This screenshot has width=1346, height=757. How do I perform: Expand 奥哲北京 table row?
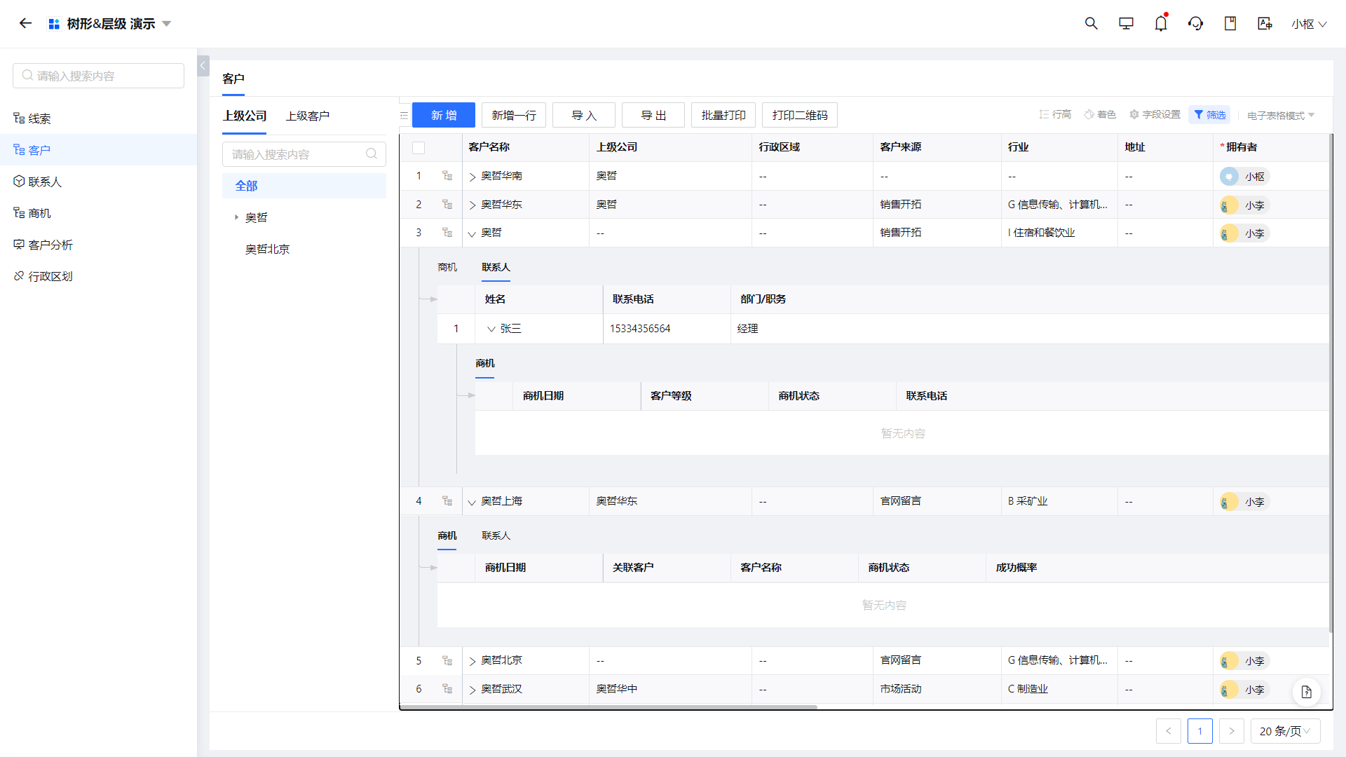(x=472, y=661)
